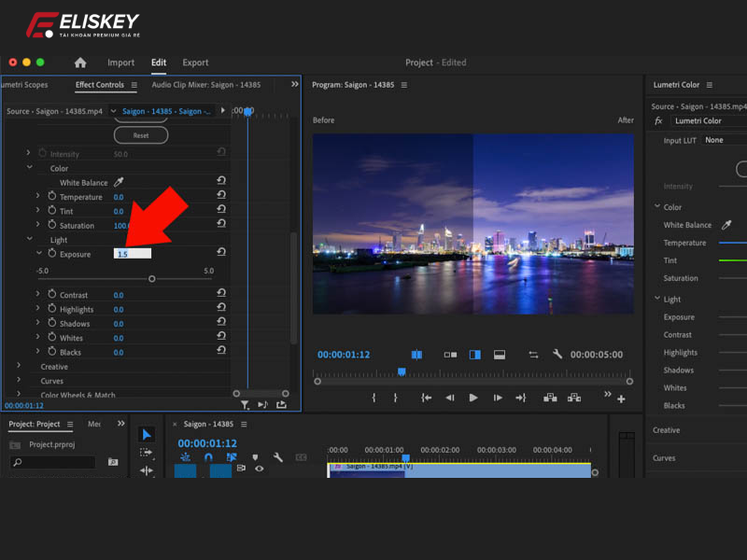
Task: Select the Ripple Edit tool in the tools panel
Action: (x=147, y=469)
